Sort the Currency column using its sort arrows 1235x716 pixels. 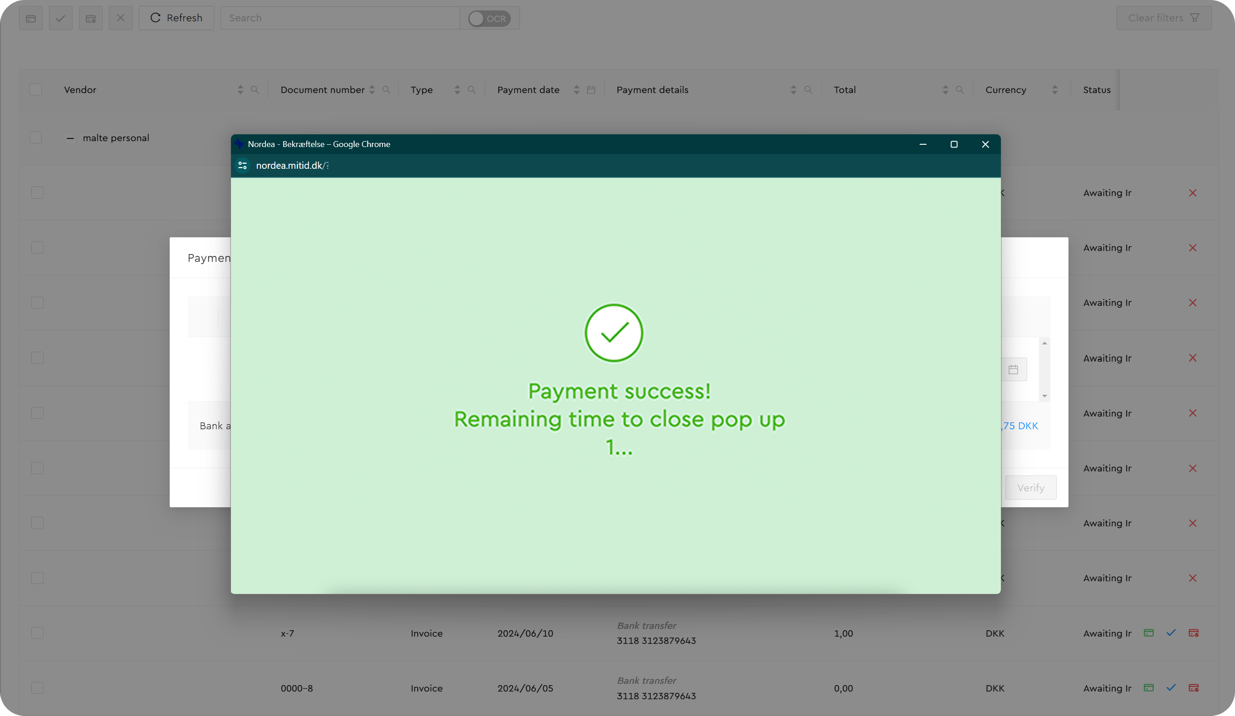[x=1056, y=90]
